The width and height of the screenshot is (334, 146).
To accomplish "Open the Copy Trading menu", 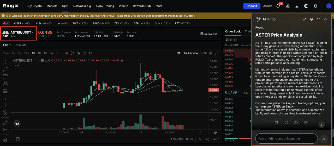I will coord(105,6).
